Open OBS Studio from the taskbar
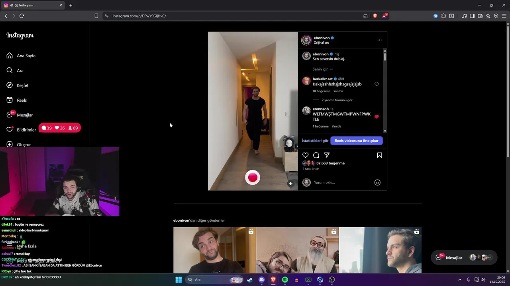The image size is (510, 286). coord(332,280)
